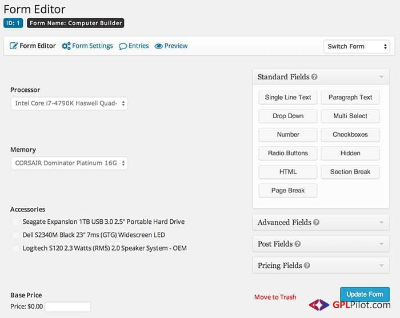Open the Switch Form dropdown
This screenshot has height=318, width=400.
[357, 46]
